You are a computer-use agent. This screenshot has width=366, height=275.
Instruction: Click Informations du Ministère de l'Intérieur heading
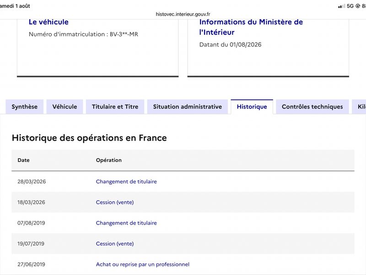251,27
